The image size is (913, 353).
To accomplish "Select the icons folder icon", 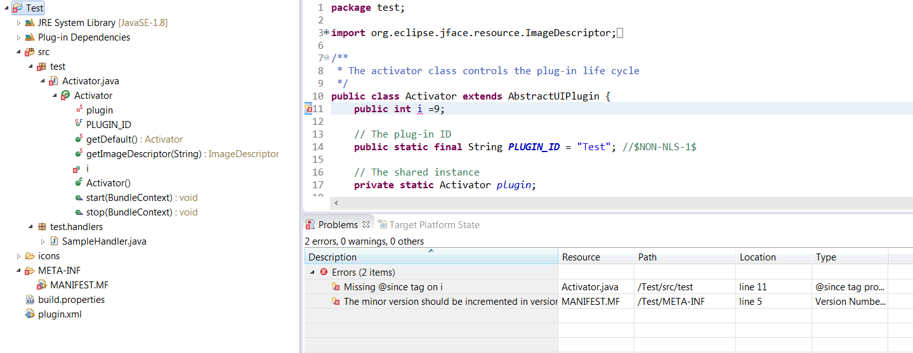I will (x=30, y=256).
